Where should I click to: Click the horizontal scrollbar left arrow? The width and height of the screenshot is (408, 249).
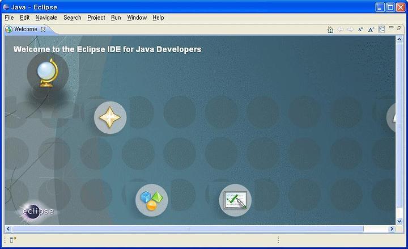pyautogui.click(x=8, y=229)
